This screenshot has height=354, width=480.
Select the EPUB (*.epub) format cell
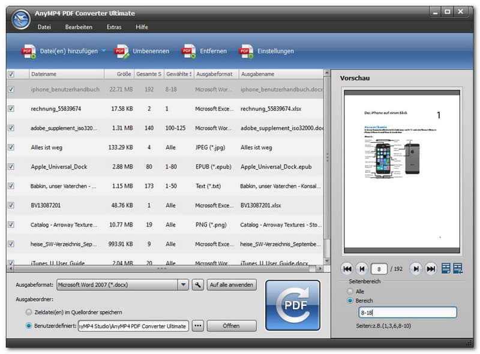pos(214,167)
